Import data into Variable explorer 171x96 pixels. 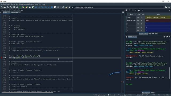click(126, 10)
